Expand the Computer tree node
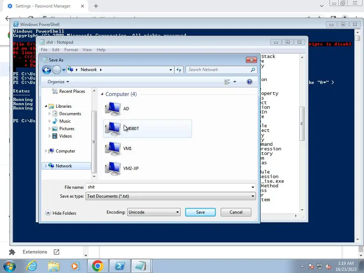The image size is (364, 273). coord(46,151)
